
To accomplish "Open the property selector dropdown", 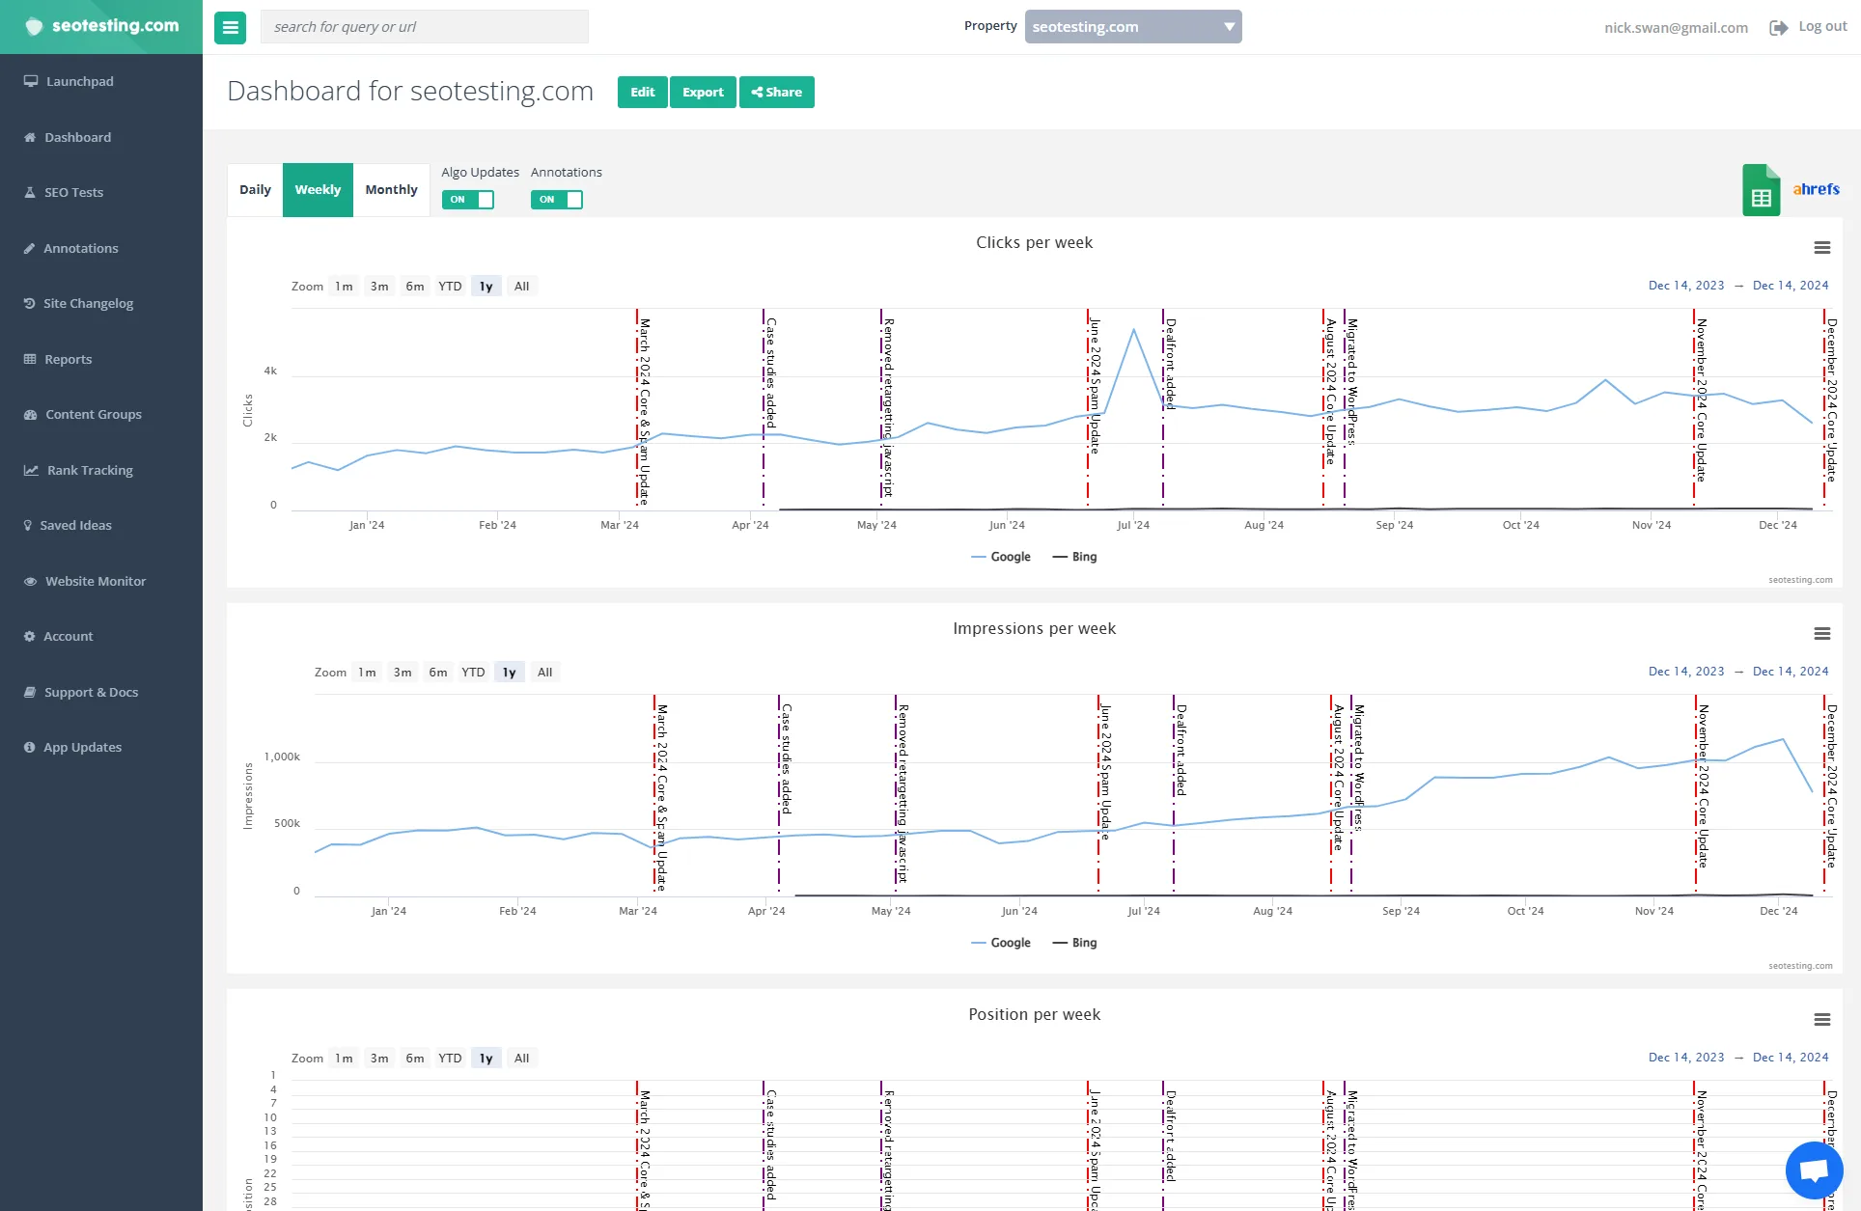I will [x=1133, y=26].
